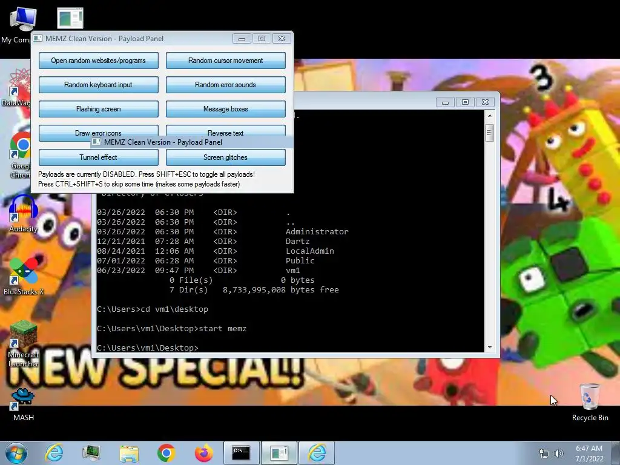The width and height of the screenshot is (620, 465).
Task: Enable the Flashing screen payload
Action: (x=99, y=109)
